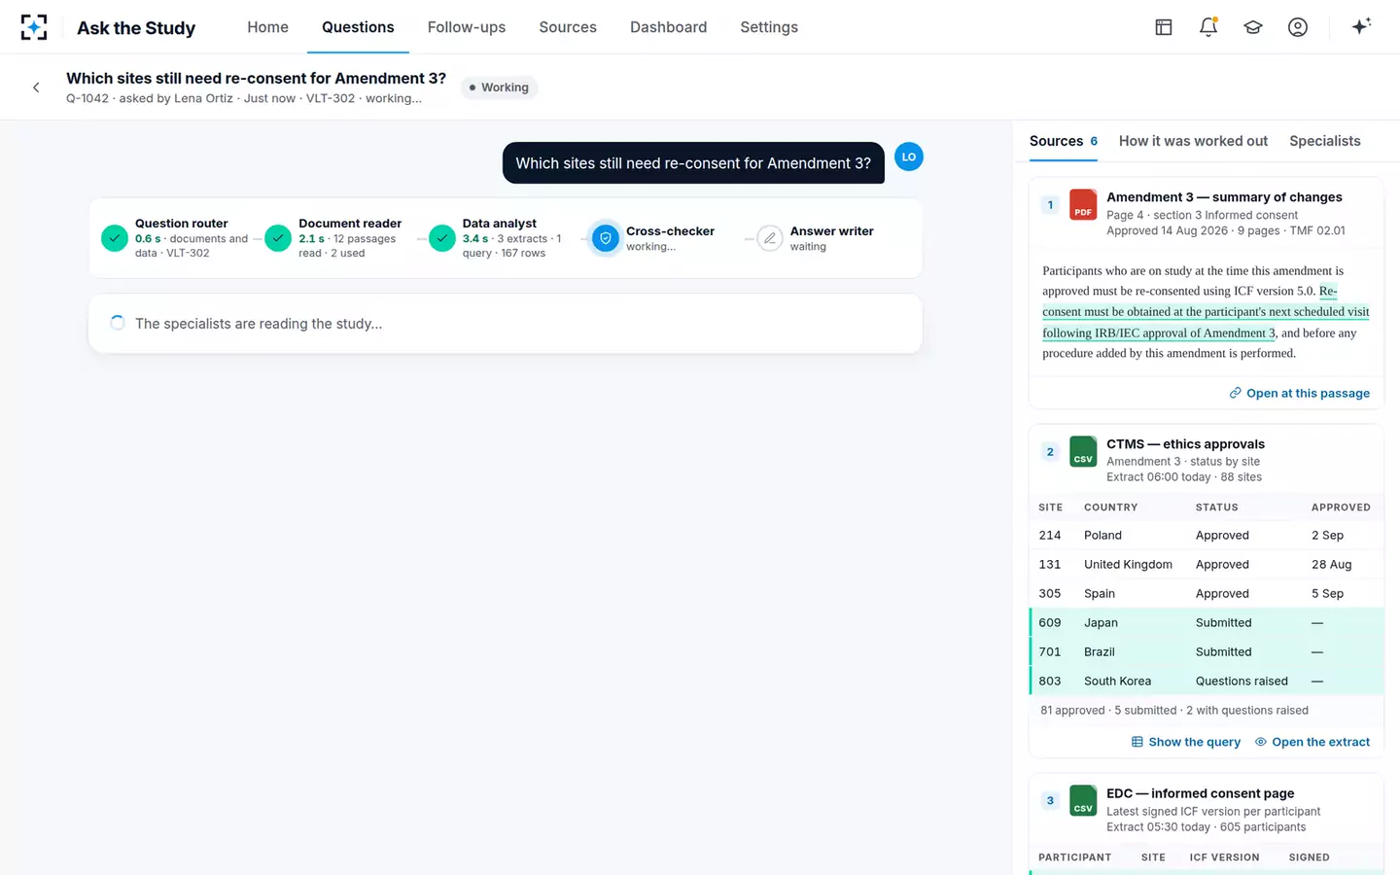Open the user account icon
1400x875 pixels.
[x=1298, y=27]
